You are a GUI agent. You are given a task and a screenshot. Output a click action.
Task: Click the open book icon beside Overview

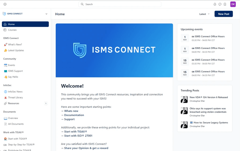[6, 118]
